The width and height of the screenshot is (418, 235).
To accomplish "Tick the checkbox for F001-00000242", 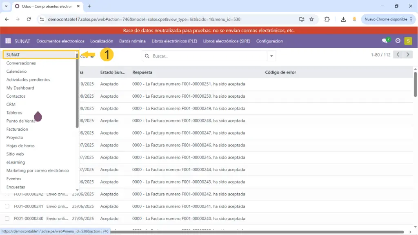I will (7, 194).
